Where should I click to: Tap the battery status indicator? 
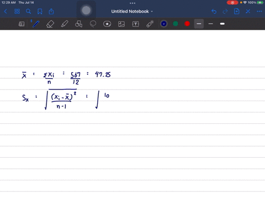tap(260, 3)
